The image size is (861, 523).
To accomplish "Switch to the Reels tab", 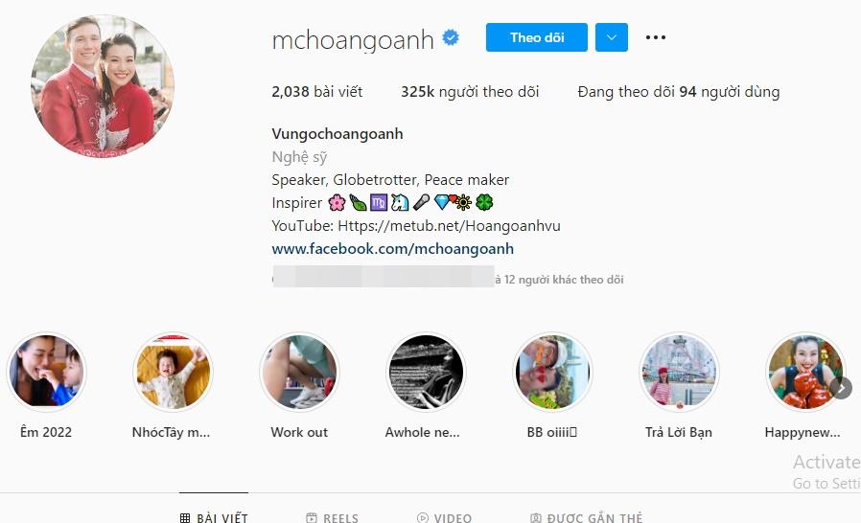I will pos(332,517).
